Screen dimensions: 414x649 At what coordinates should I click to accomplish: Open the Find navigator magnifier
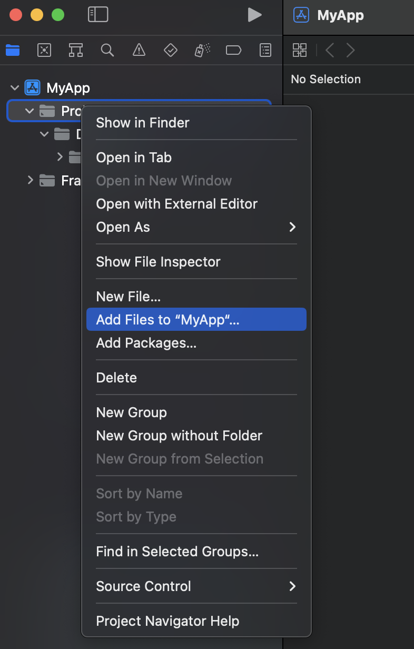coord(107,50)
